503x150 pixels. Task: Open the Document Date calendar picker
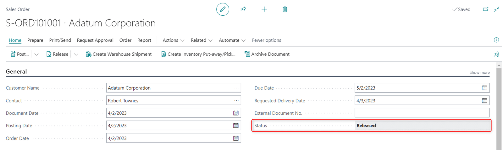pyautogui.click(x=236, y=113)
